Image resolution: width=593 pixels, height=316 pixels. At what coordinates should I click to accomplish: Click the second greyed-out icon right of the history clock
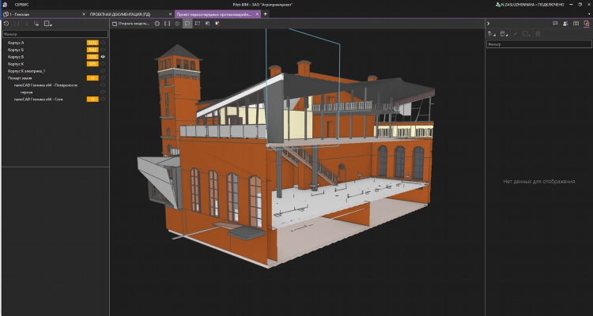click(x=27, y=24)
